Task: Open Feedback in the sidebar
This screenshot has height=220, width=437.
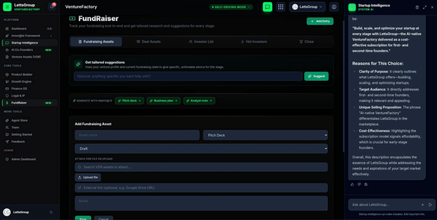Action: pos(30,142)
